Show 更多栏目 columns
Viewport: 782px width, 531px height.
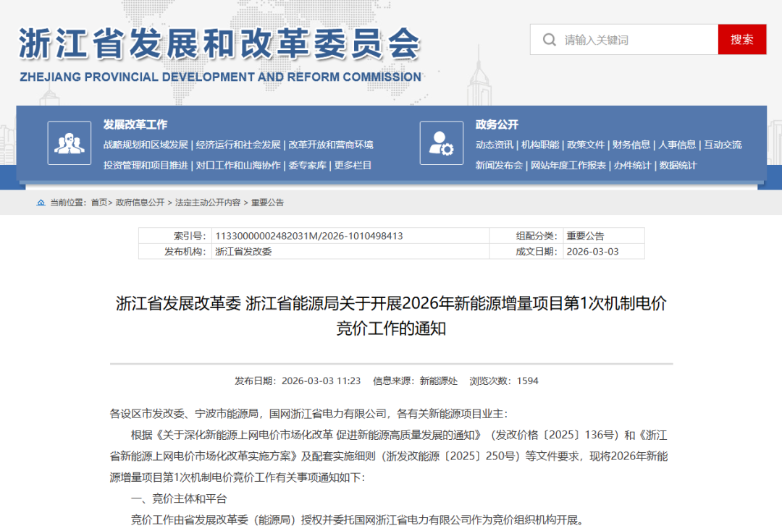point(353,166)
